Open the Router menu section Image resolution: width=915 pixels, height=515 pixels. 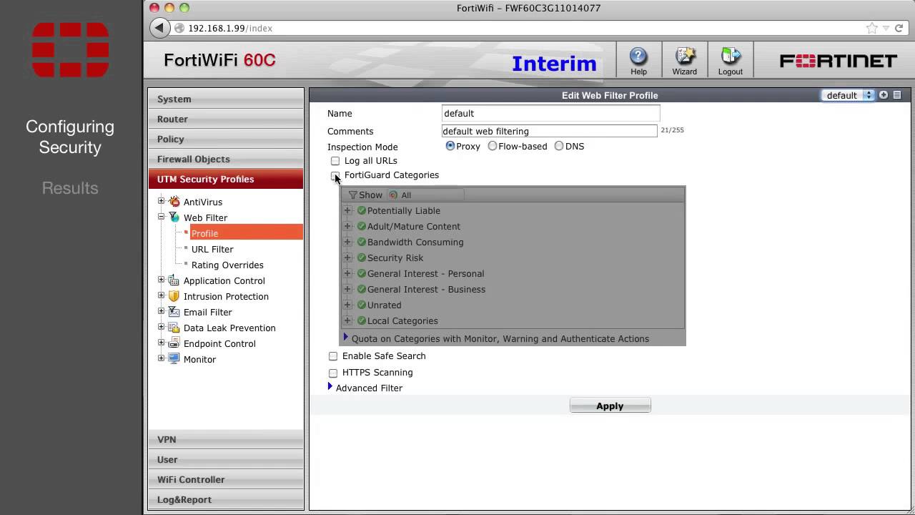226,119
